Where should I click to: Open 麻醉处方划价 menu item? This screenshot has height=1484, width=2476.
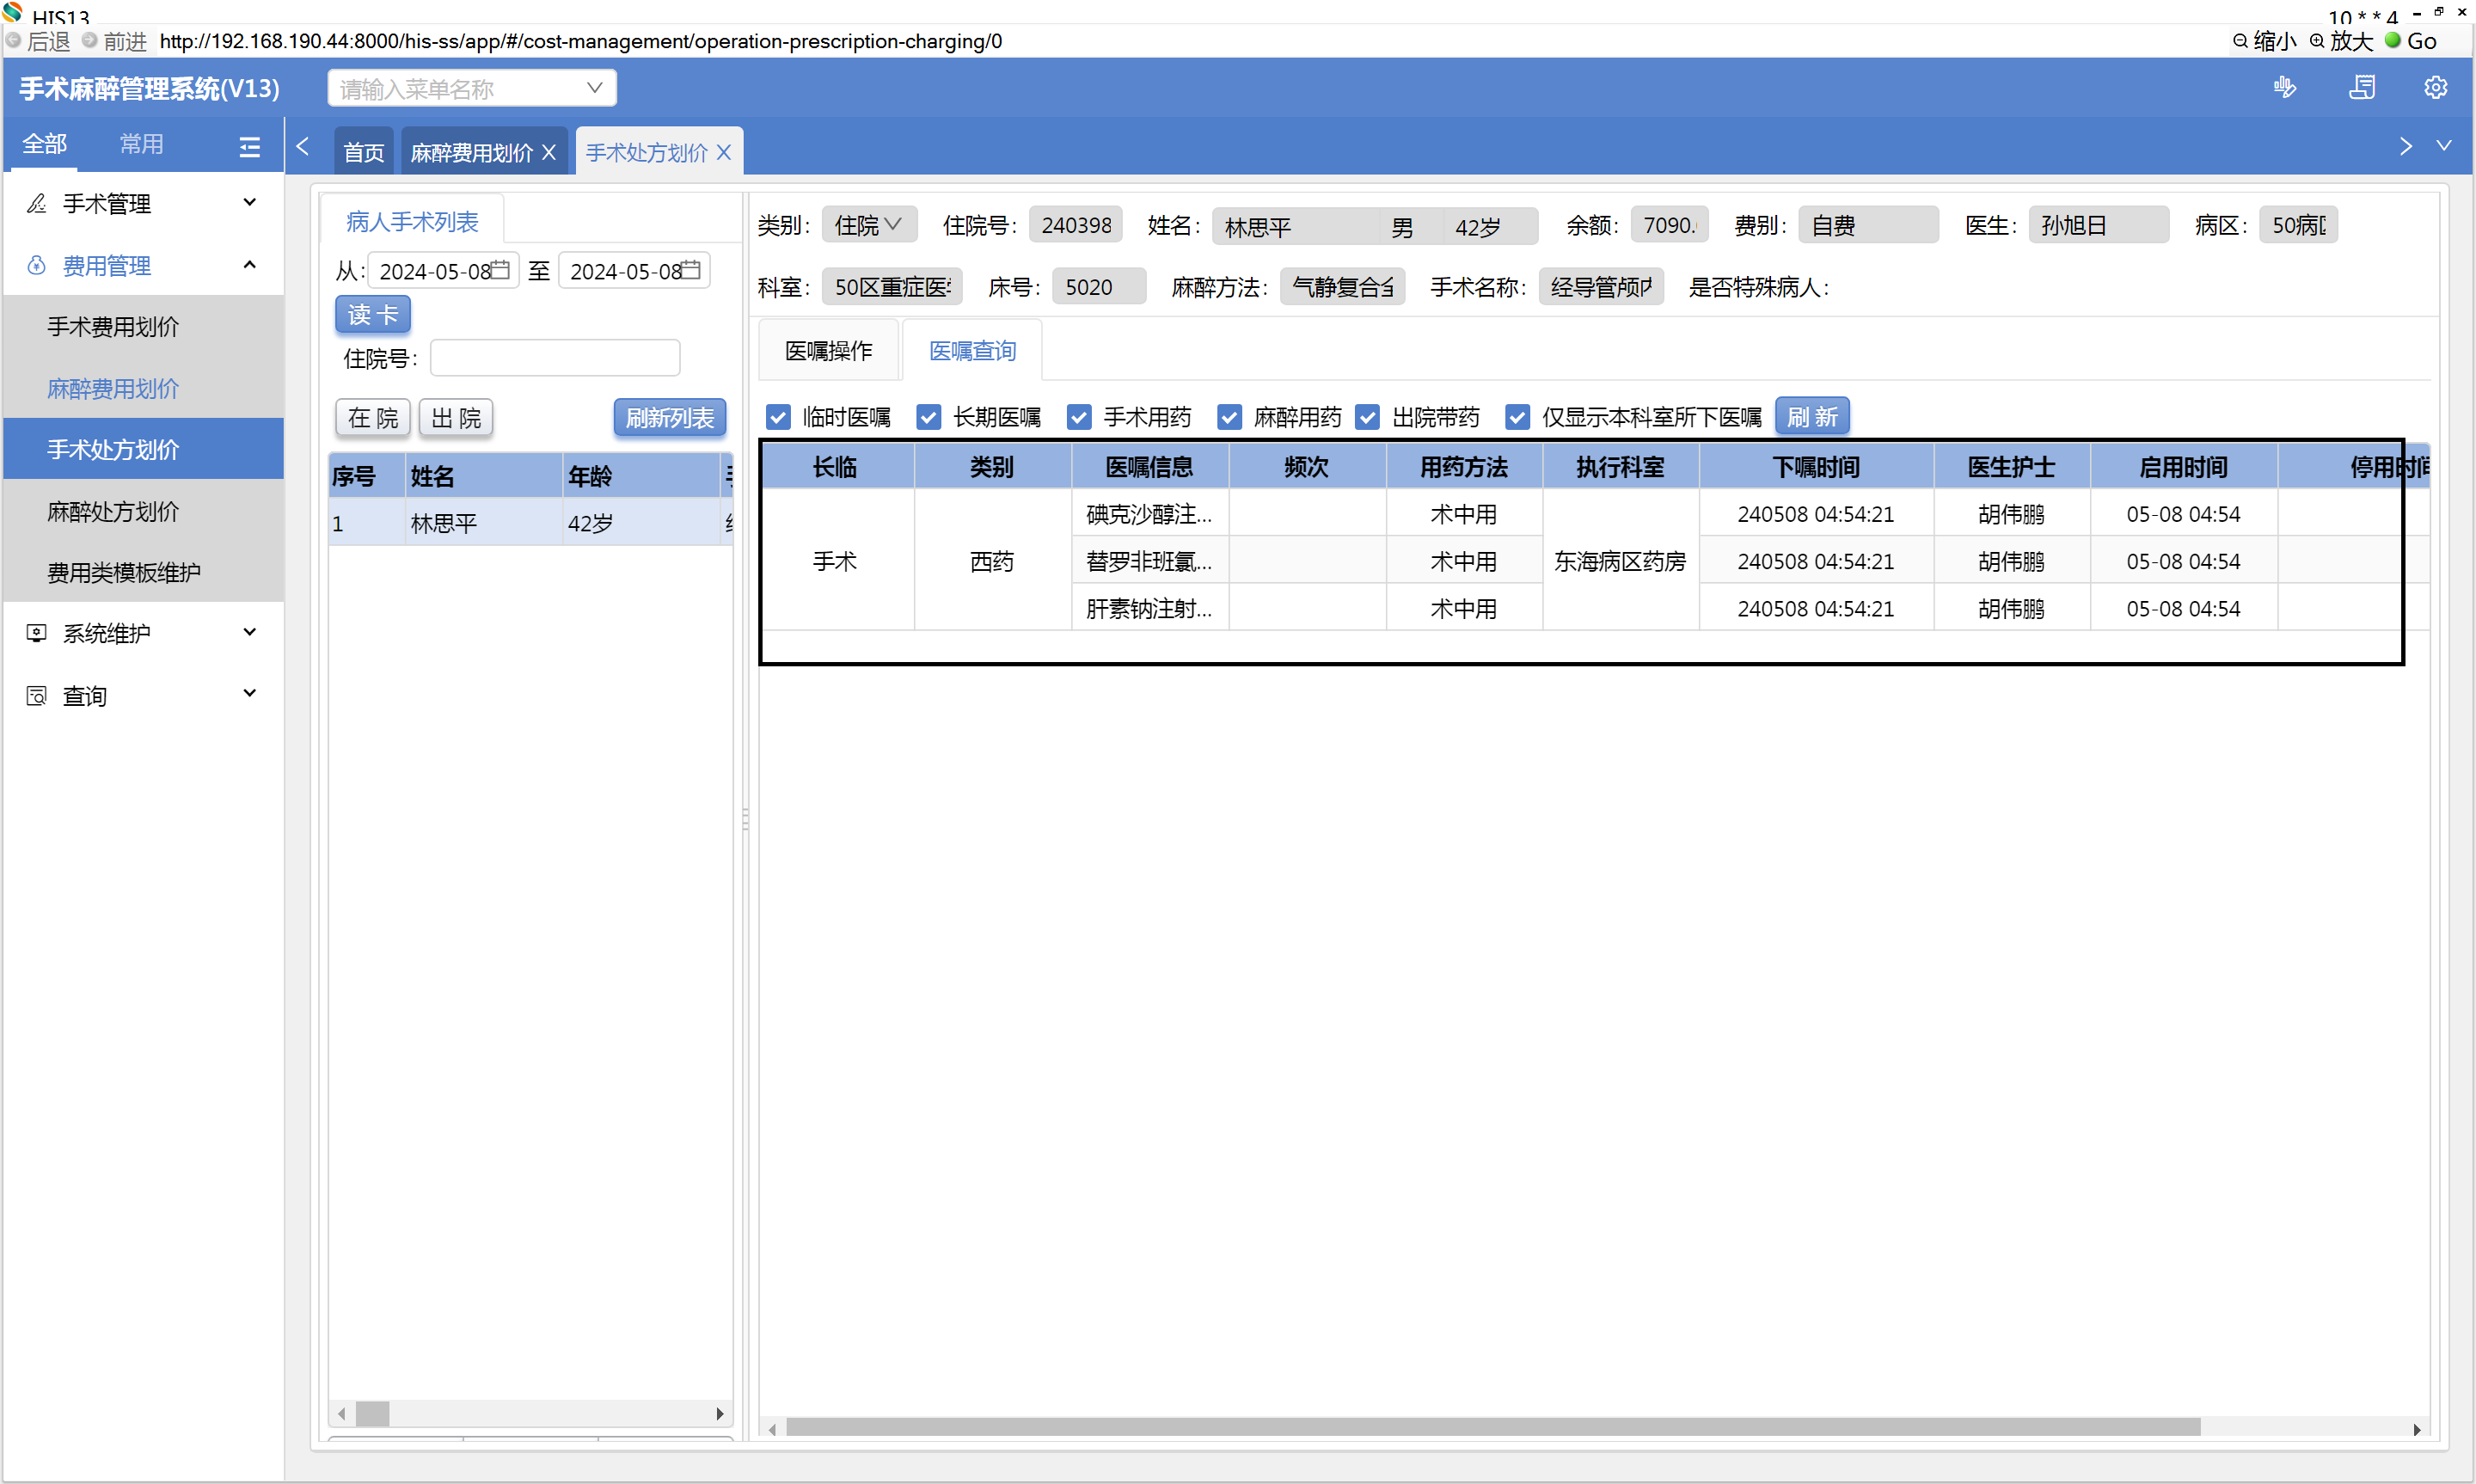[113, 511]
